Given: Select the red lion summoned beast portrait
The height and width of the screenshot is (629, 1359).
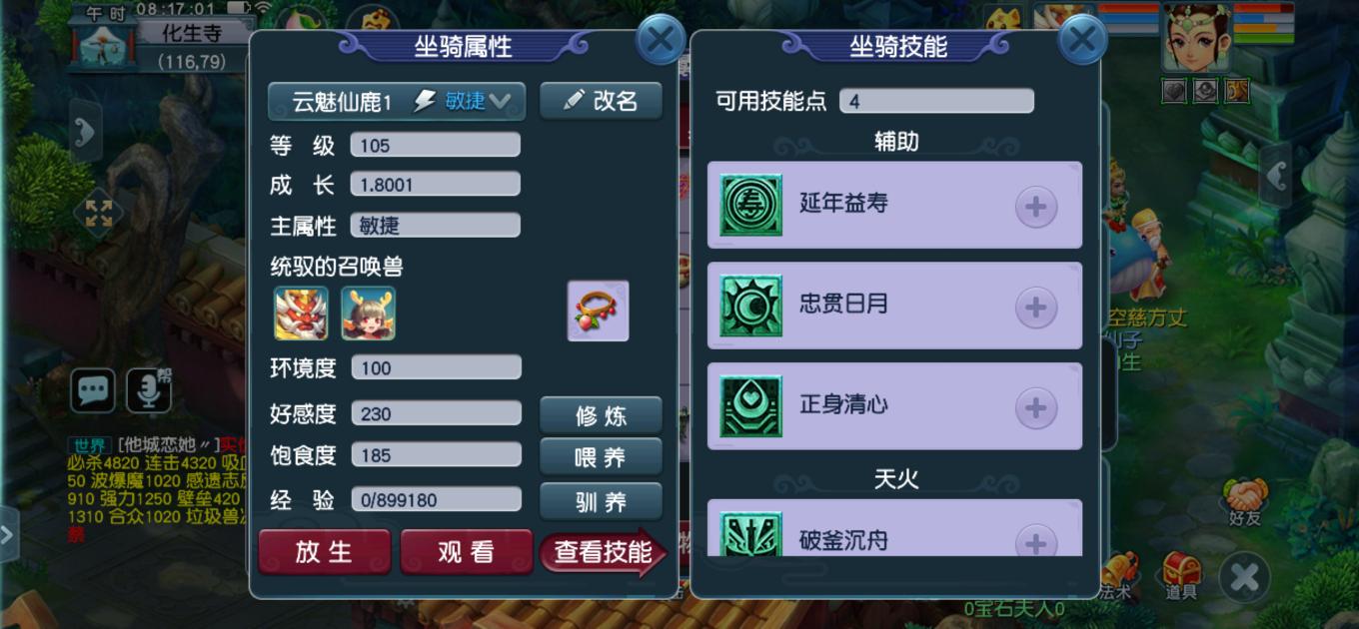Looking at the screenshot, I should [x=301, y=314].
